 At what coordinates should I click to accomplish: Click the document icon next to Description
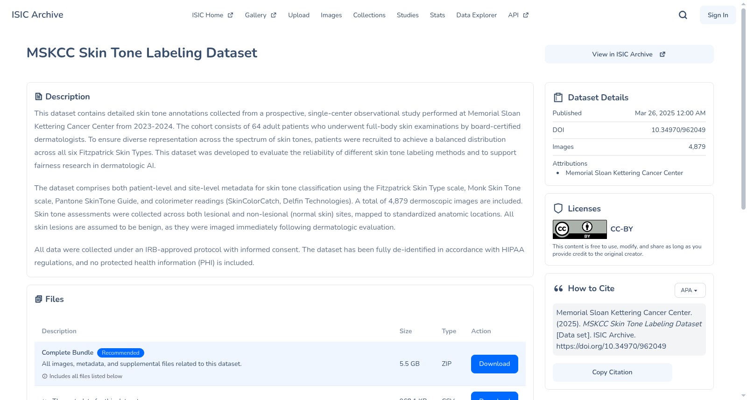click(x=39, y=97)
